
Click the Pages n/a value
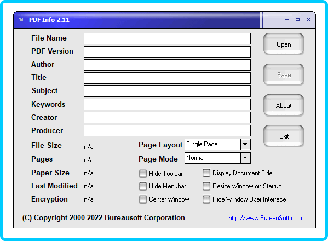(x=89, y=160)
